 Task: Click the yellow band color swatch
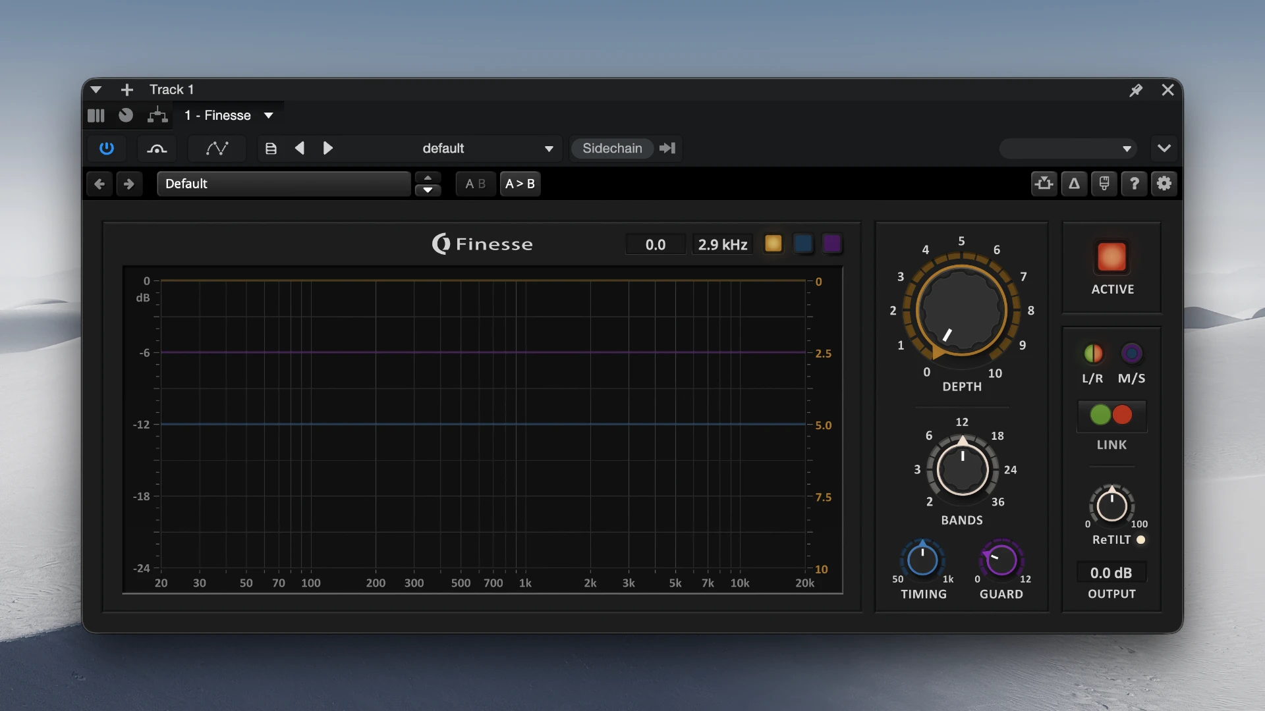click(773, 244)
